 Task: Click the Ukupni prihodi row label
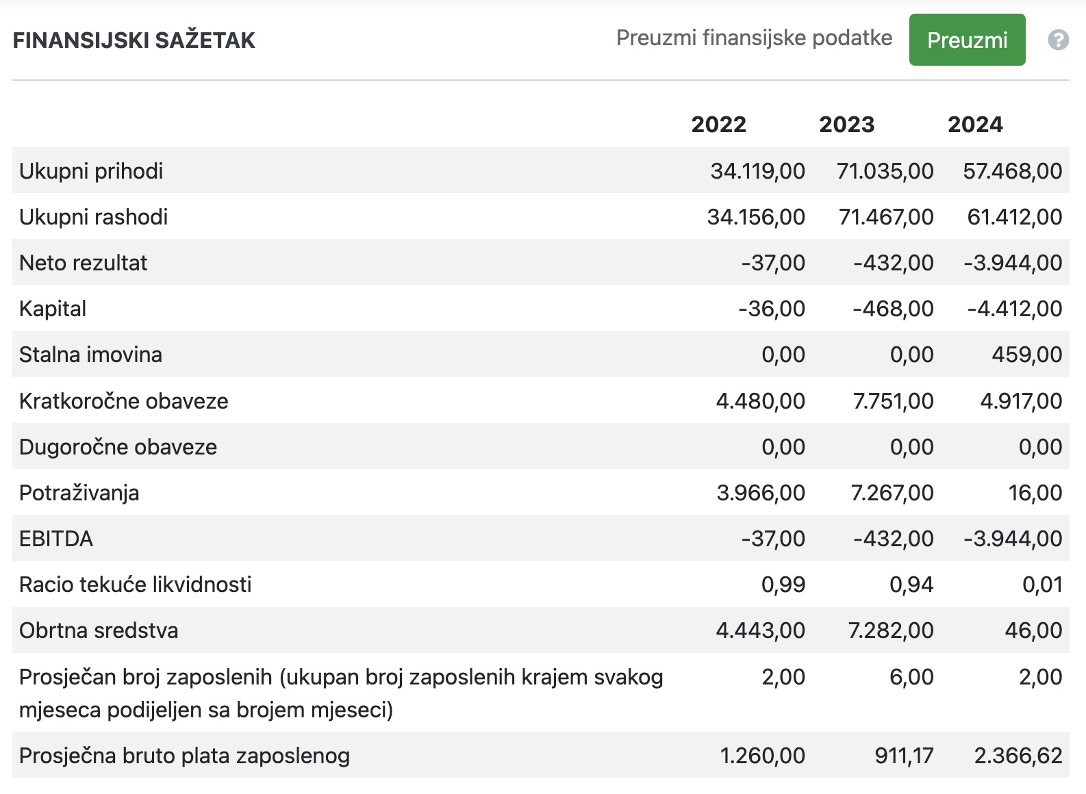[91, 170]
